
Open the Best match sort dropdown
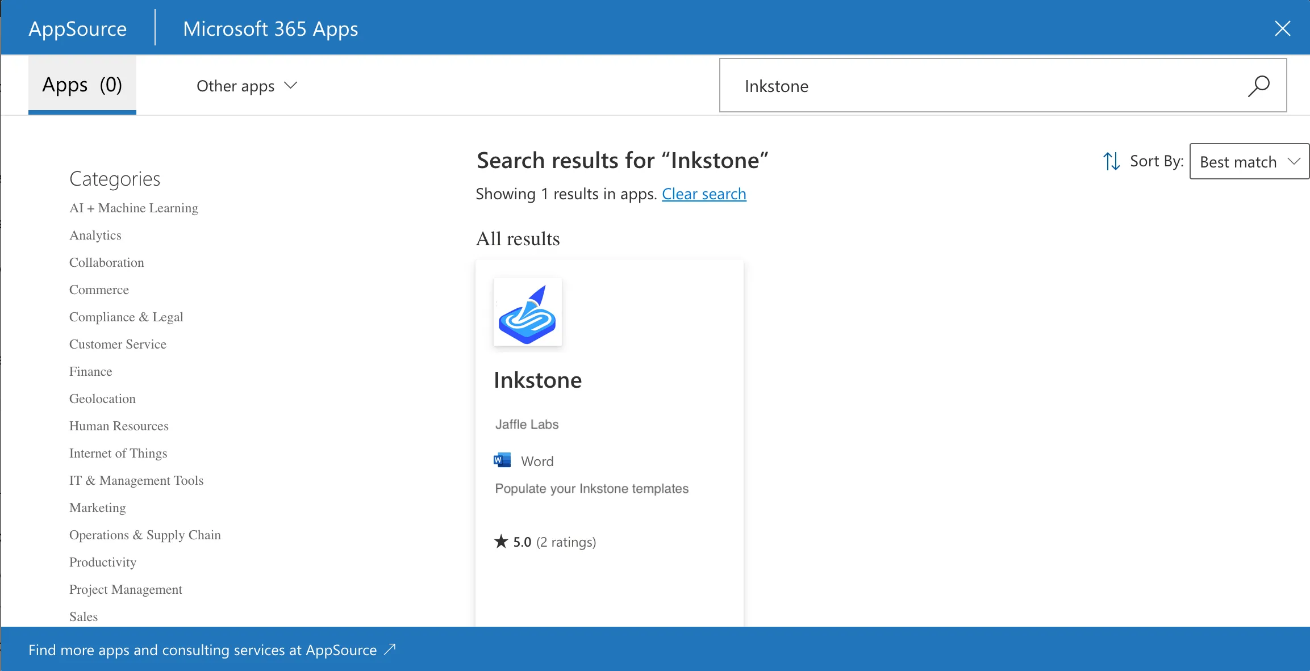point(1249,161)
